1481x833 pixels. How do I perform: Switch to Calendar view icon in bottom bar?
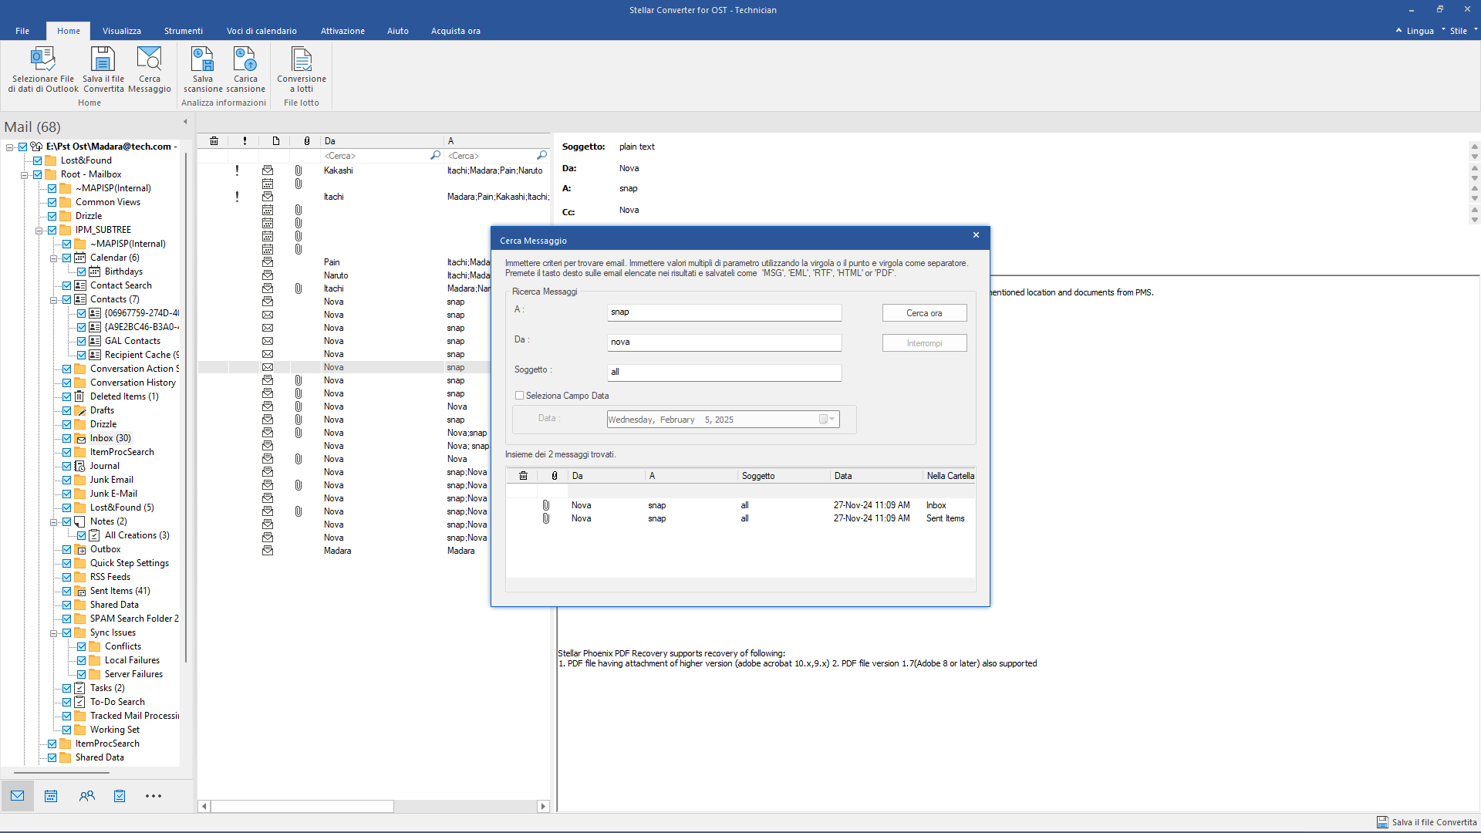pos(51,796)
